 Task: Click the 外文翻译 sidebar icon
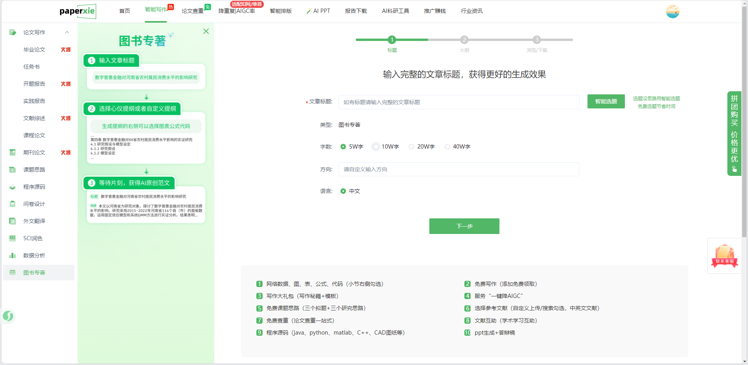pyautogui.click(x=12, y=221)
